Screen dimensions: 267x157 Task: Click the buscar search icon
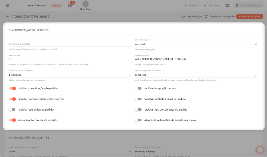click(186, 6)
